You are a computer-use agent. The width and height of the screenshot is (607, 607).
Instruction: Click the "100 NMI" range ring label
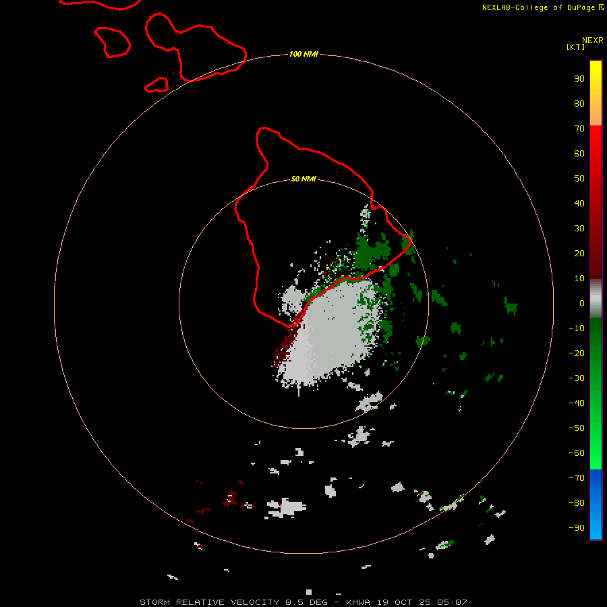[x=303, y=54]
